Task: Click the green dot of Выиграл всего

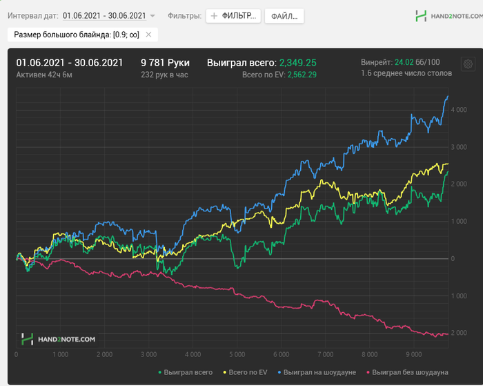Action: click(159, 372)
